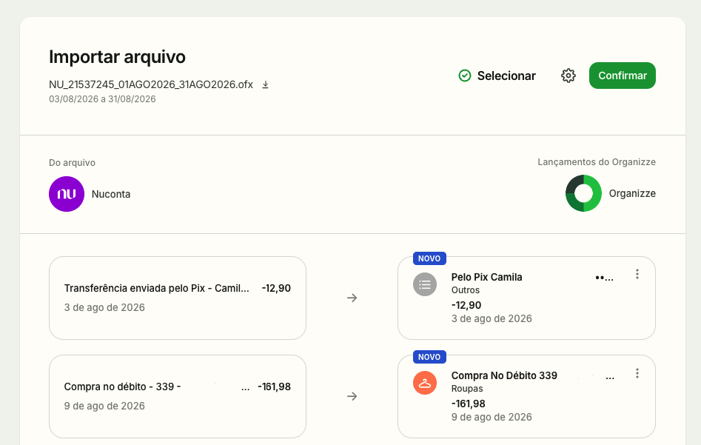The height and width of the screenshot is (445, 701).
Task: Click -12,90 amount in the file card
Action: coord(276,288)
